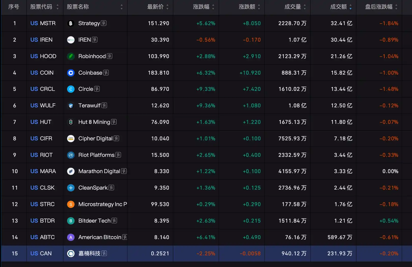Click the badge icon beside 嘉楠科技 name
The height and width of the screenshot is (267, 412).
(104, 253)
